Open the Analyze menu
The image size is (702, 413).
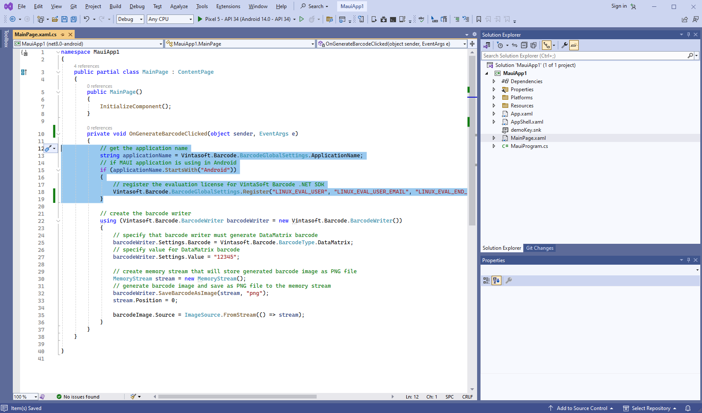[179, 6]
